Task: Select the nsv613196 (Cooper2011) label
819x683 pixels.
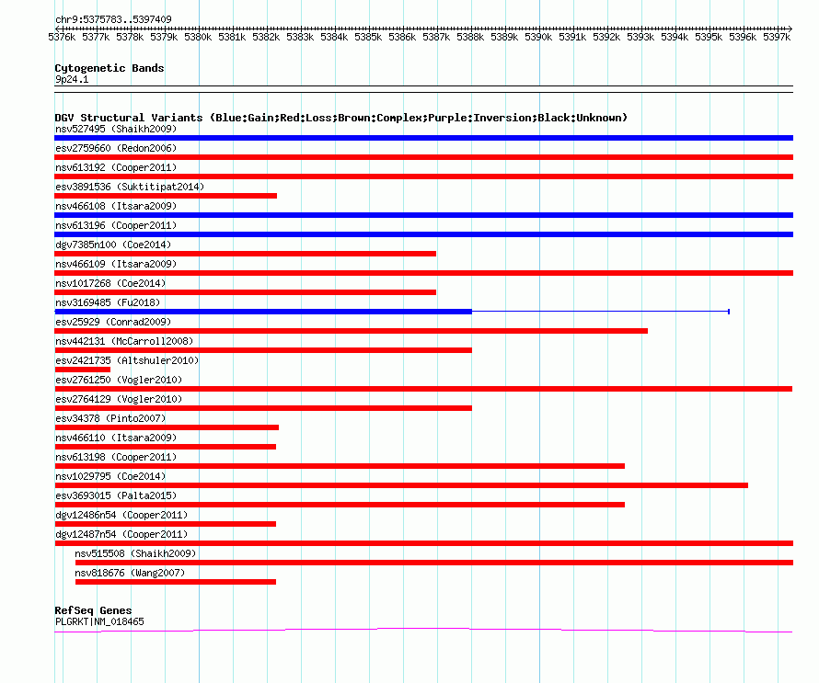Action: pos(116,225)
